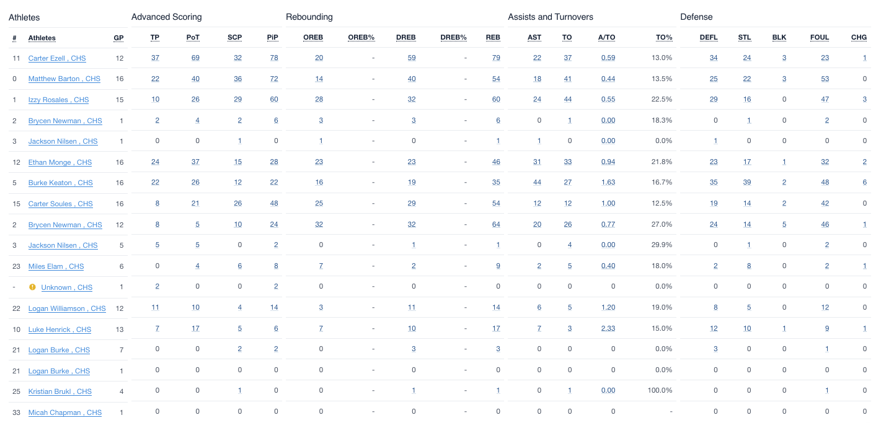Open Burke Keaton's athlete link
Screen dimensions: 881x423
coord(60,183)
